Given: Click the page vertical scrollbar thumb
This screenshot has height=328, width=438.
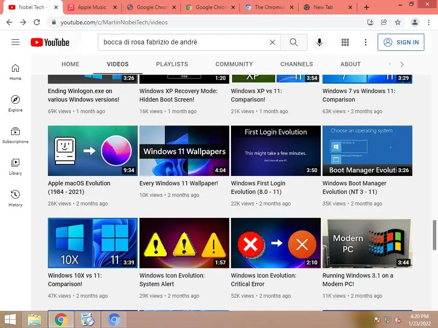Looking at the screenshot, I should tap(435, 235).
